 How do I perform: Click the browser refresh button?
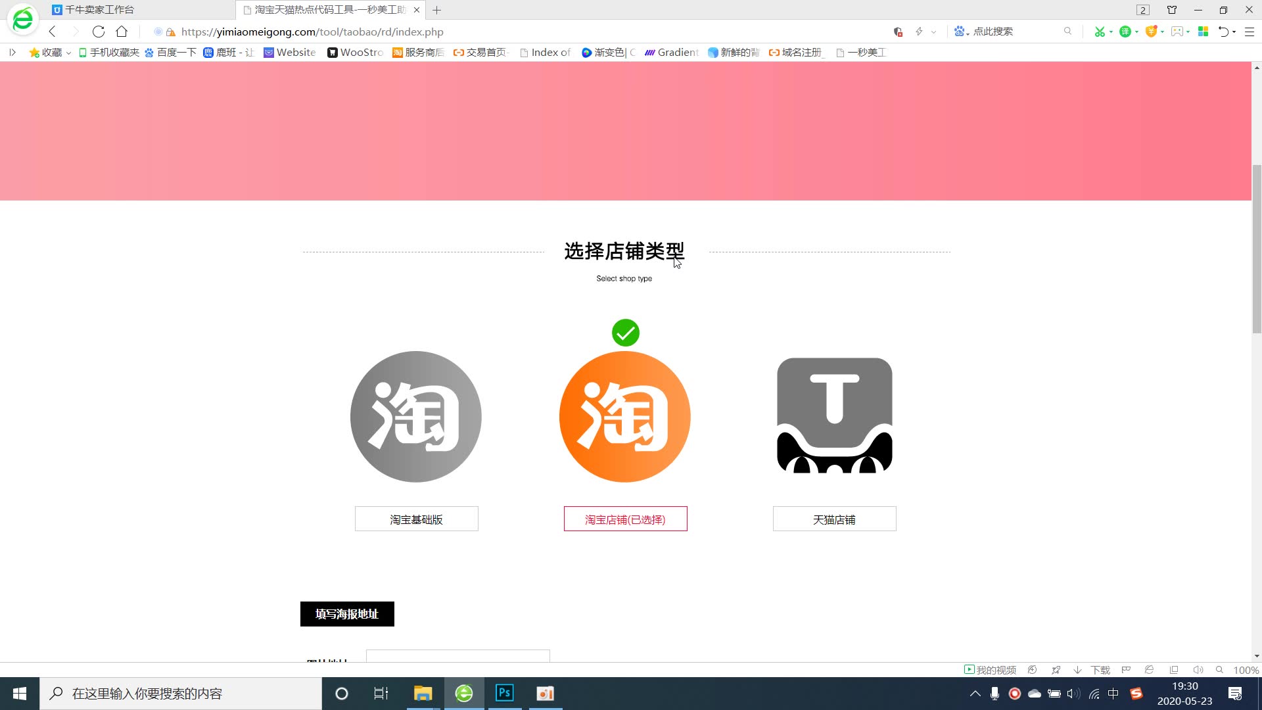pos(99,32)
